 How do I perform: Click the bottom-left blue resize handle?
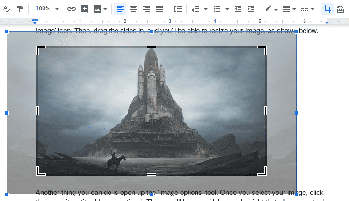click(7, 194)
